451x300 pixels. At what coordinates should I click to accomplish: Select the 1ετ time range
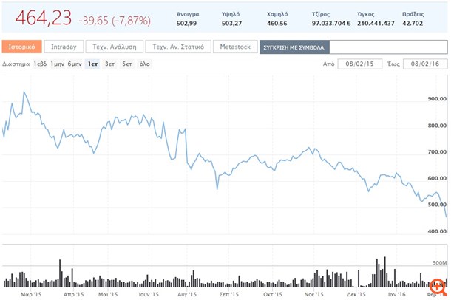(92, 64)
